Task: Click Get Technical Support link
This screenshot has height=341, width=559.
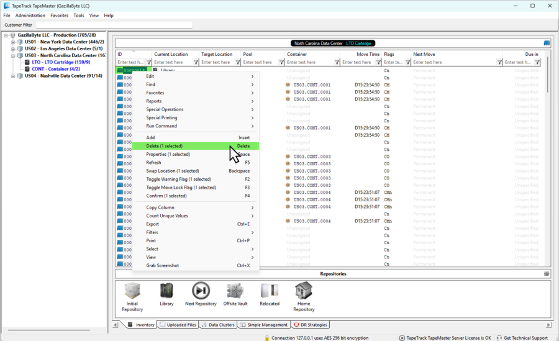Action: tap(525, 338)
